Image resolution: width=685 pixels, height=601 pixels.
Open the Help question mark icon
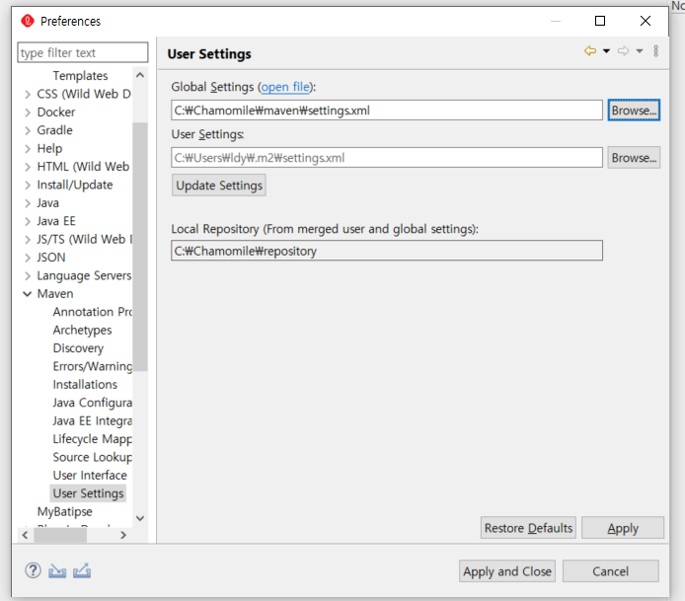coord(33,570)
